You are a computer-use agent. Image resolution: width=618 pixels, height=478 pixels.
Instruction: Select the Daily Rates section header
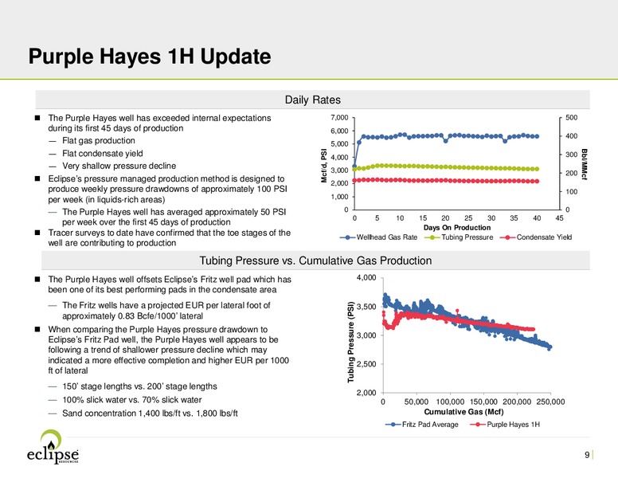point(312,100)
